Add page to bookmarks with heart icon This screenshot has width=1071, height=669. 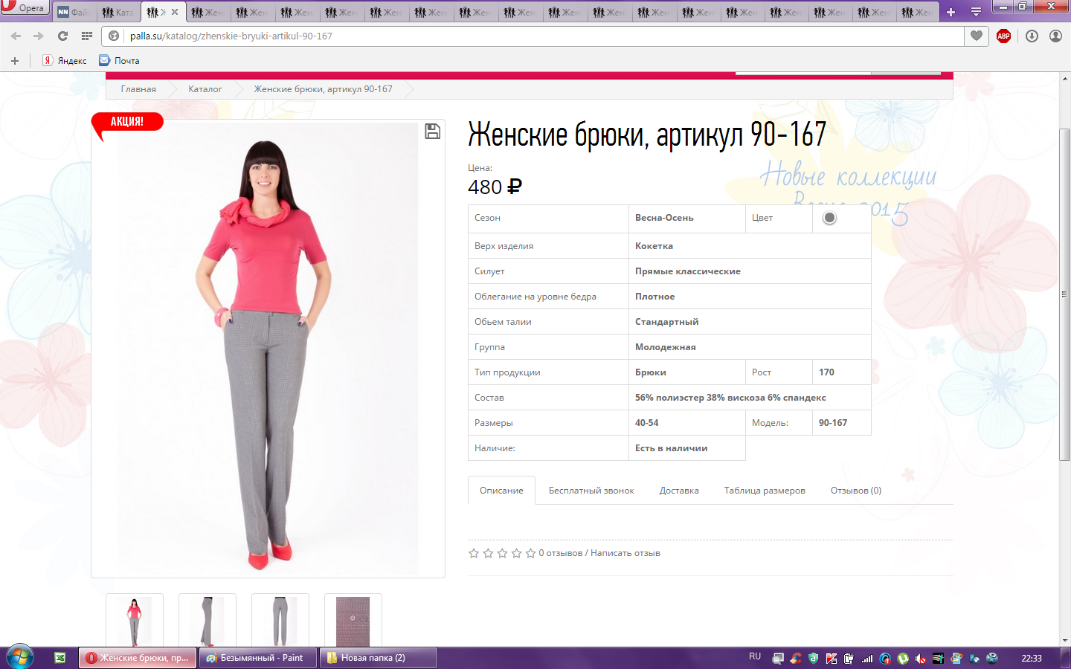(x=977, y=36)
